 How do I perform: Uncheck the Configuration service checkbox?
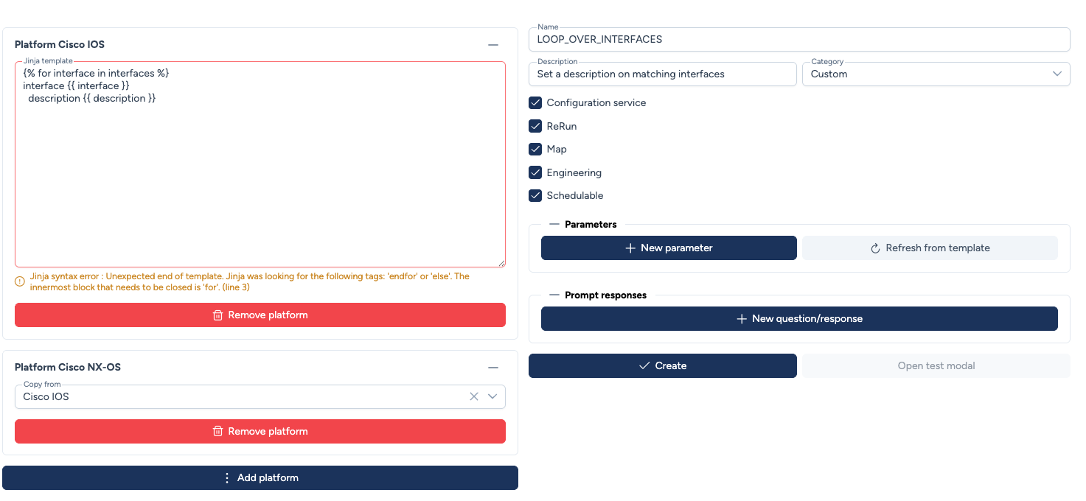(x=536, y=103)
